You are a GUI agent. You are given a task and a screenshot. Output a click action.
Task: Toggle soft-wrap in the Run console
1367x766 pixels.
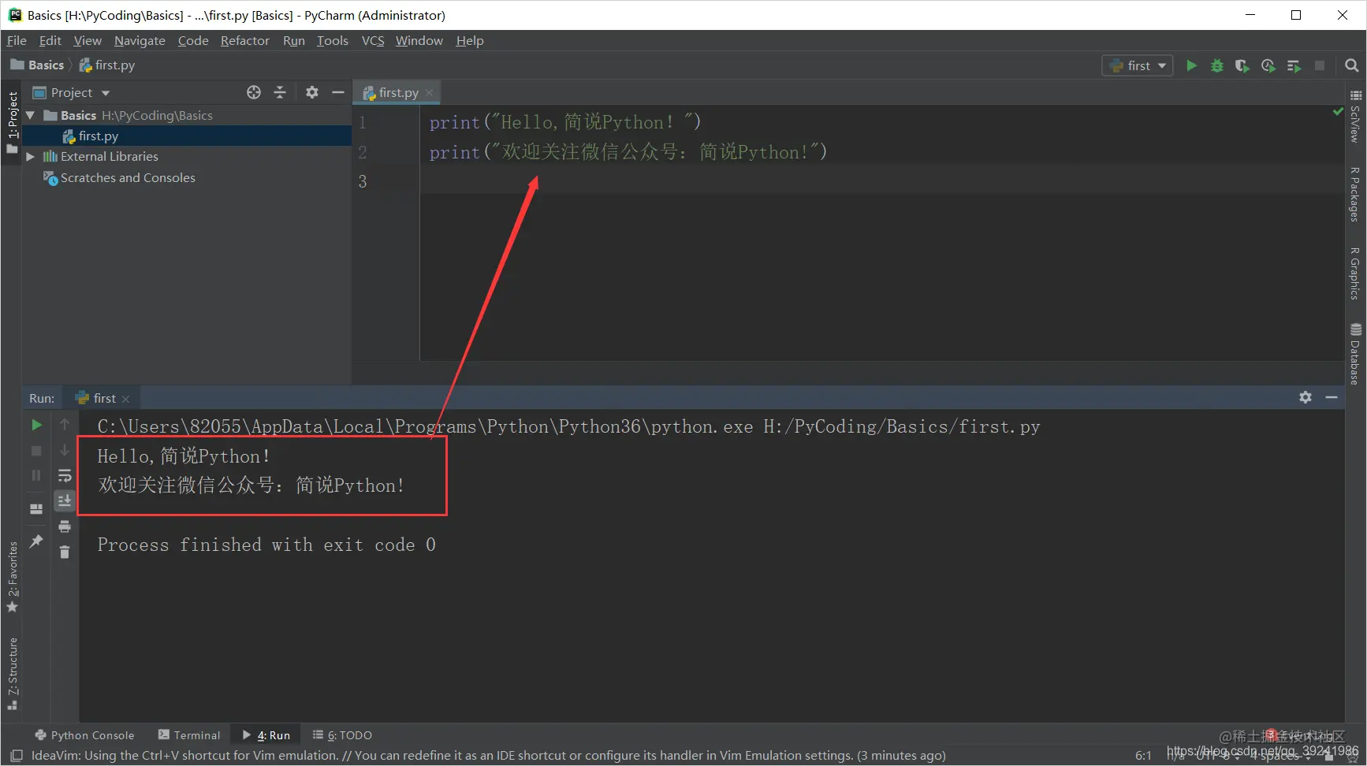[65, 475]
